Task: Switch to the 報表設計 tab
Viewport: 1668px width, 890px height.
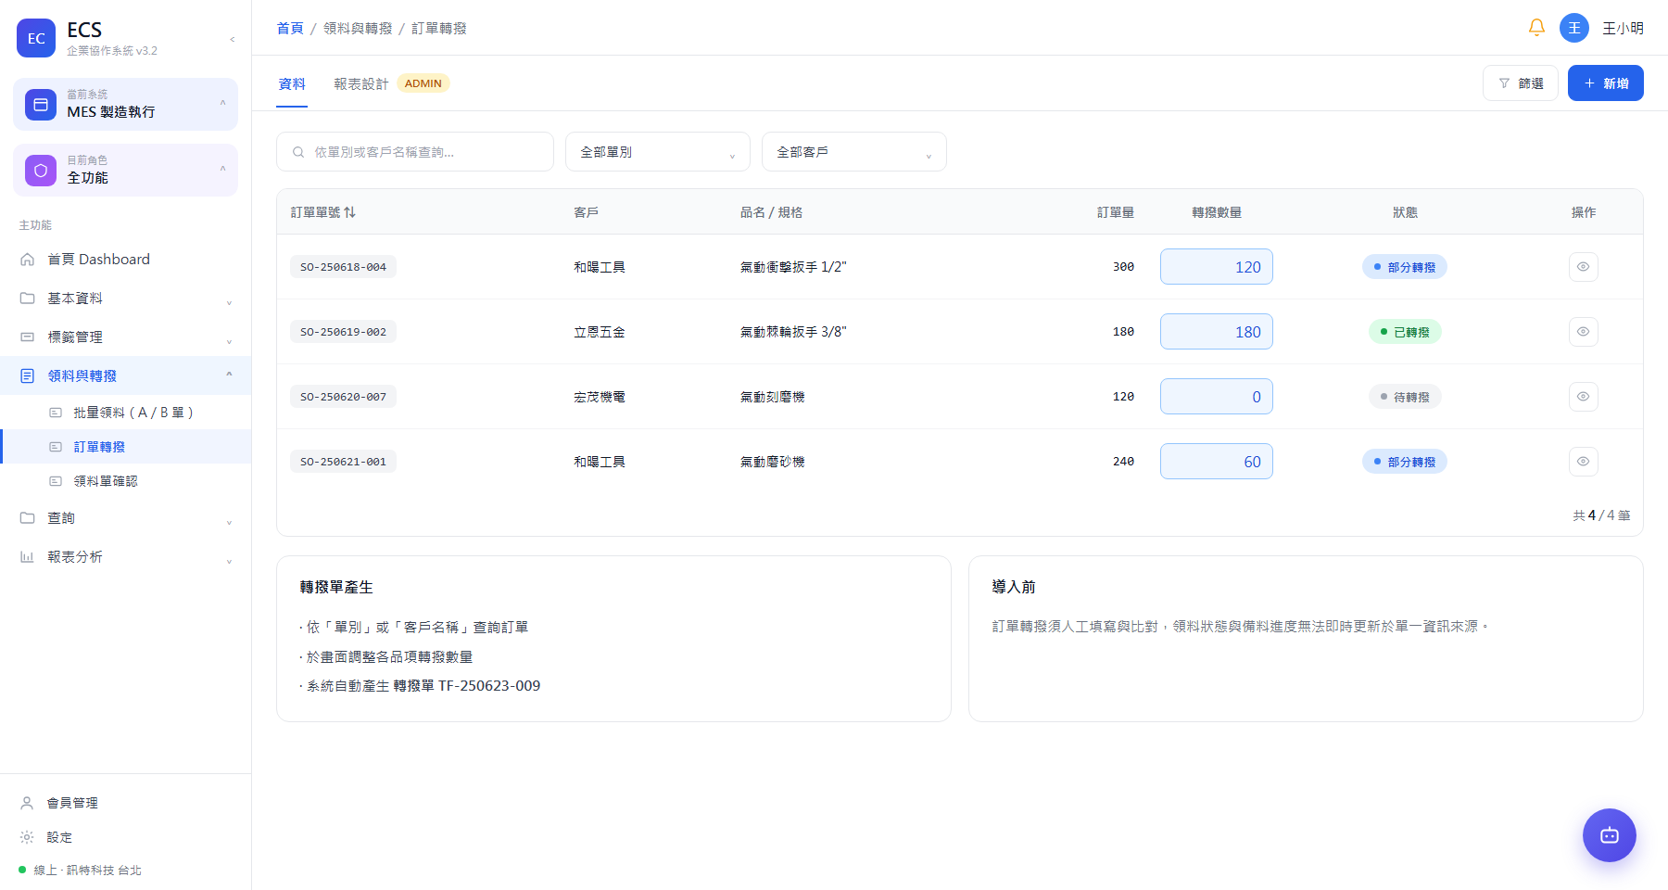Action: pos(361,83)
